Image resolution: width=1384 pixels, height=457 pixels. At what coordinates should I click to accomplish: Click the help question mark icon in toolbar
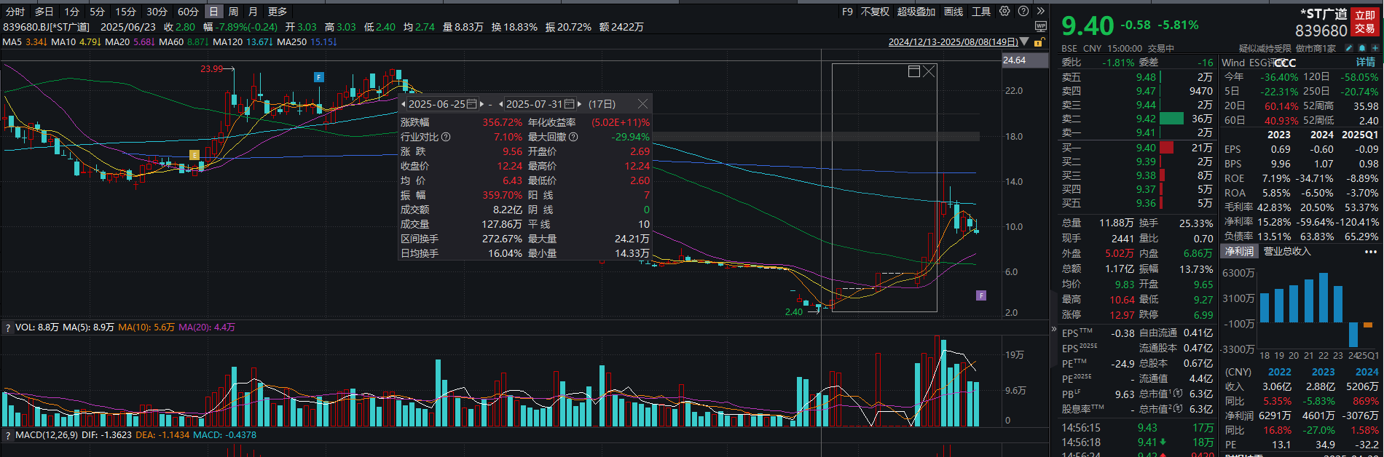click(1023, 12)
